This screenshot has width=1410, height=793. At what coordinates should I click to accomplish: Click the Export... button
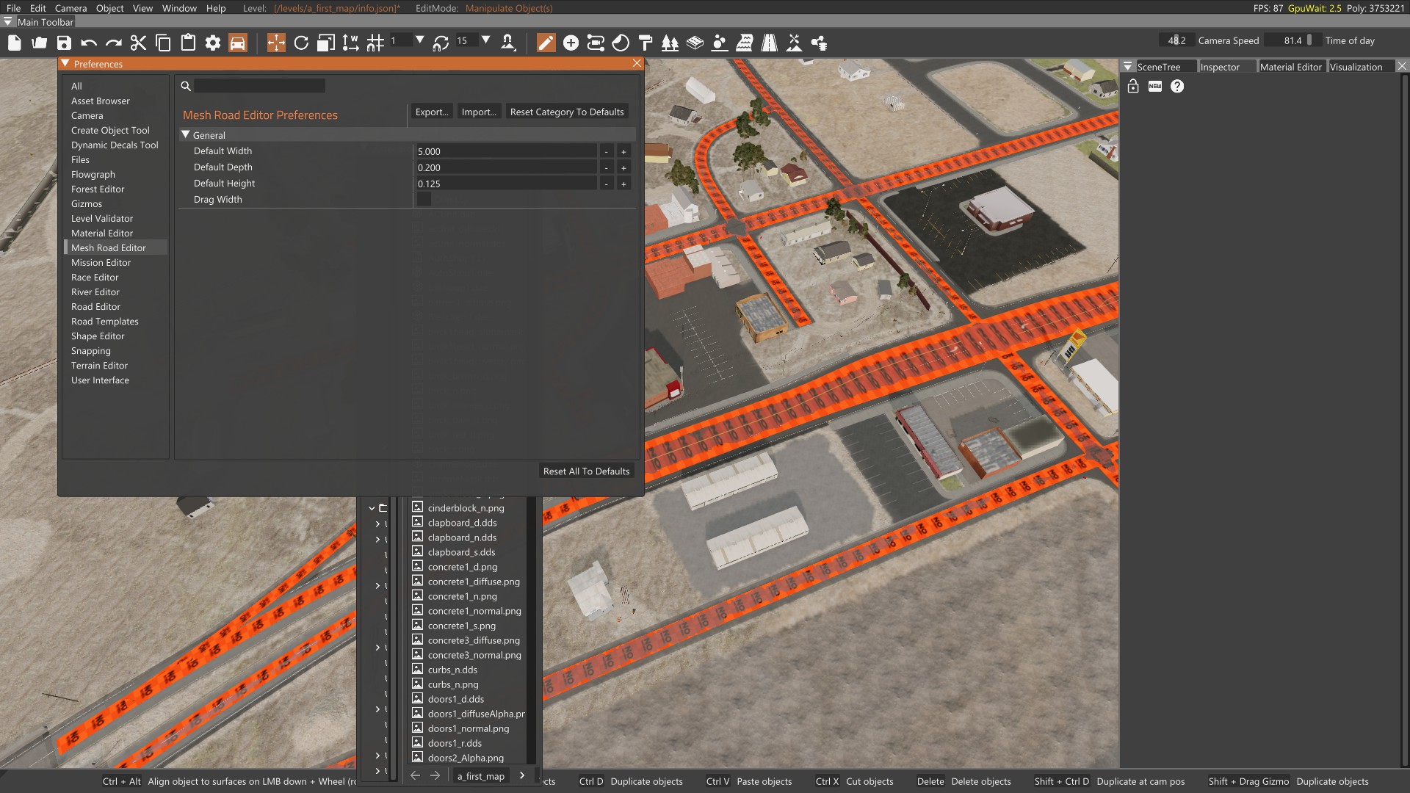(431, 112)
